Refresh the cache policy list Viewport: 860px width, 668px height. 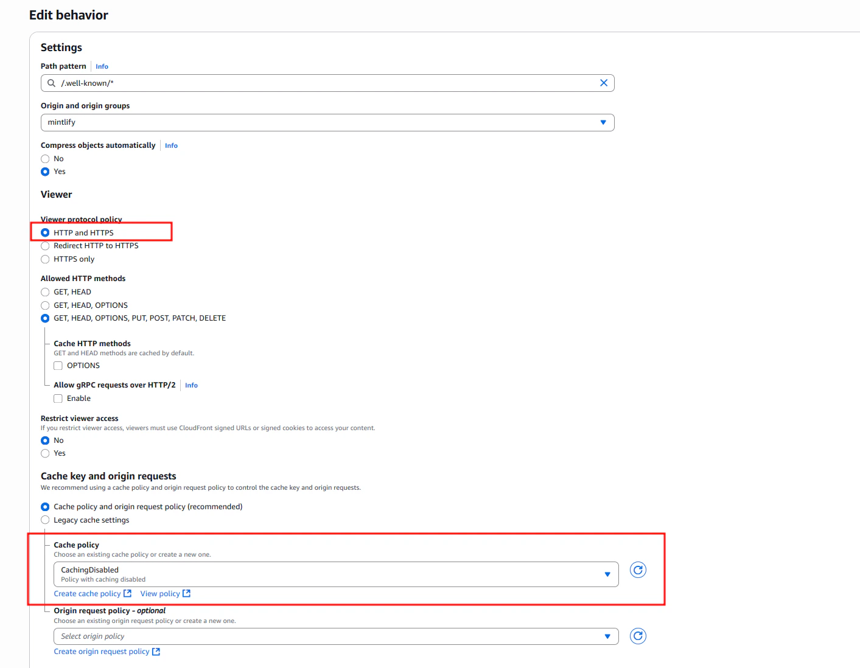pos(638,570)
